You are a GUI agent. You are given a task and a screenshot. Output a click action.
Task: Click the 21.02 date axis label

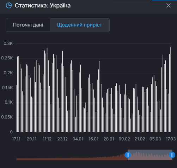pos(140,139)
